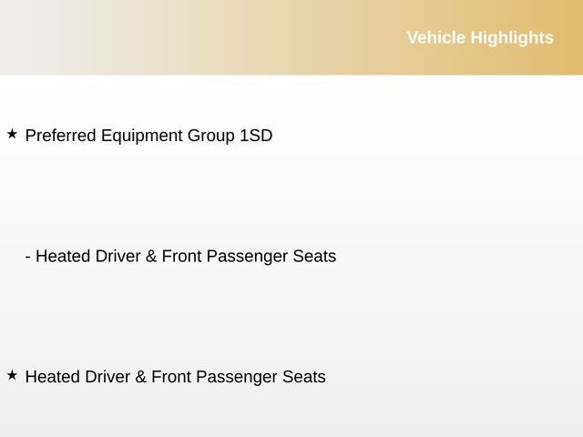Click the Vehicle Highlights header title
Viewport: 583px width, 437px height.
point(479,37)
